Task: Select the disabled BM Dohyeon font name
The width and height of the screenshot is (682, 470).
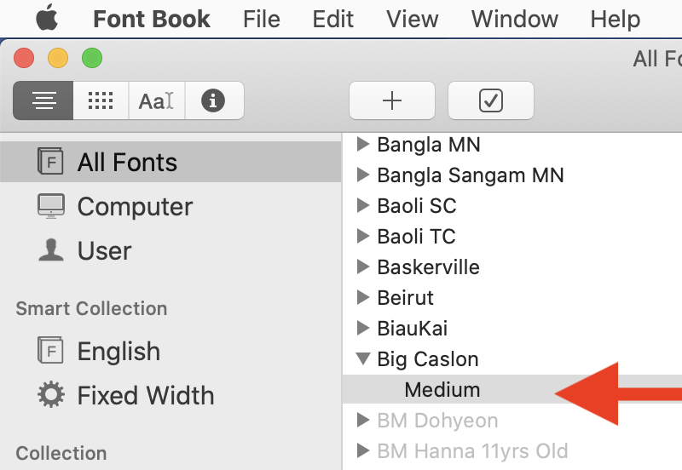Action: [437, 421]
